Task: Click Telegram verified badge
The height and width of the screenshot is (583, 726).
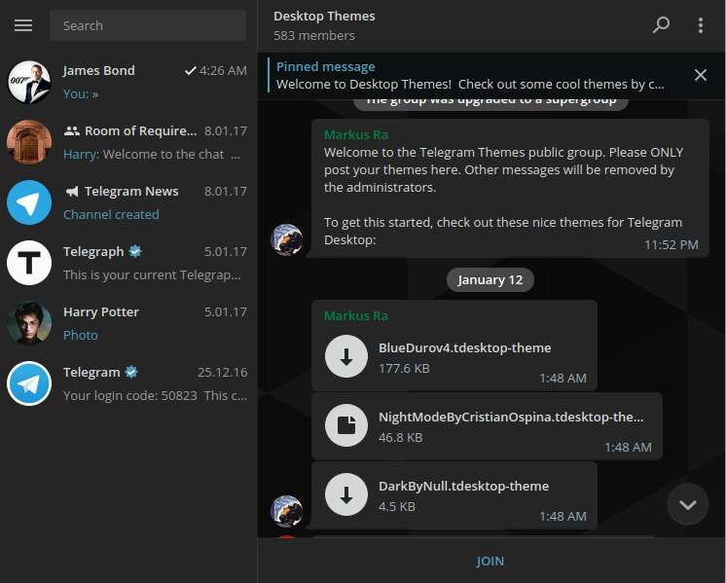Action: click(131, 372)
